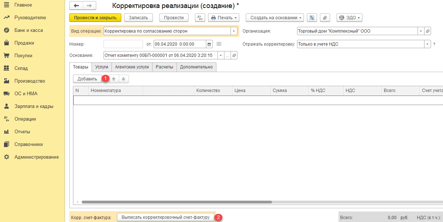Image resolution: width=443 pixels, height=222 pixels.
Task: Click the date field 06.04.2020
Action: pos(180,44)
